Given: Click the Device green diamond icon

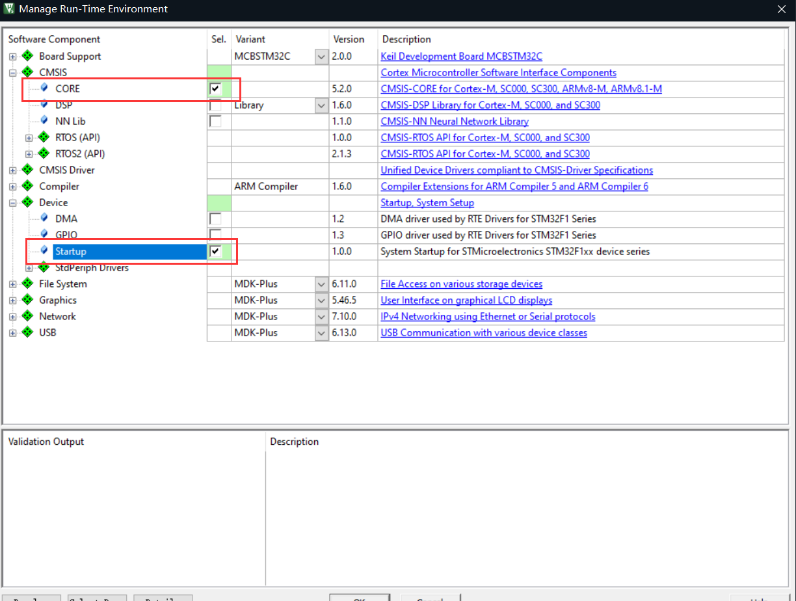Looking at the screenshot, I should point(27,202).
